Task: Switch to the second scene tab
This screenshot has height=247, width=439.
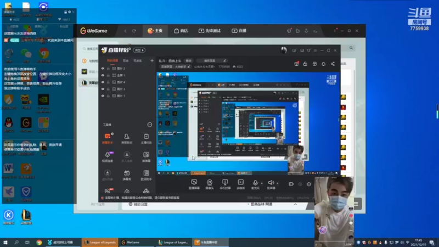Action: click(x=126, y=60)
